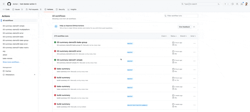This screenshot has height=112, width=250.
Task: Switch to the Security tab
Action: click(x=60, y=9)
